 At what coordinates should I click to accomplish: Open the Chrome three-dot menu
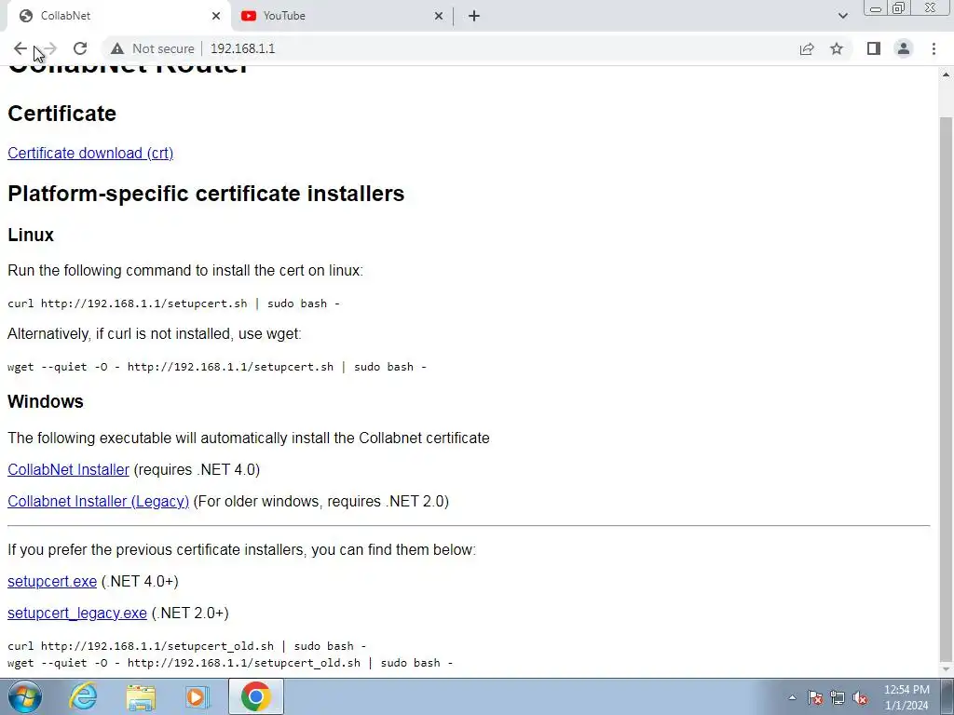934,48
